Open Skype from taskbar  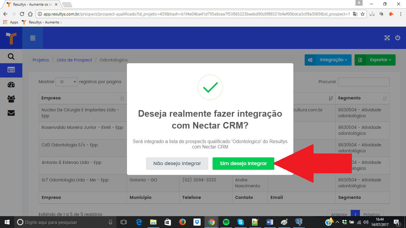[x=241, y=222]
